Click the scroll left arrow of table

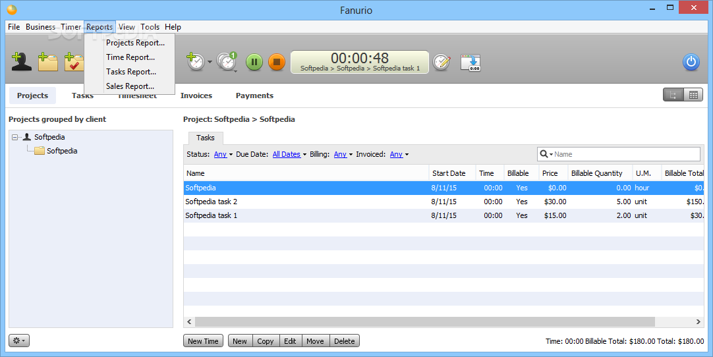click(190, 321)
